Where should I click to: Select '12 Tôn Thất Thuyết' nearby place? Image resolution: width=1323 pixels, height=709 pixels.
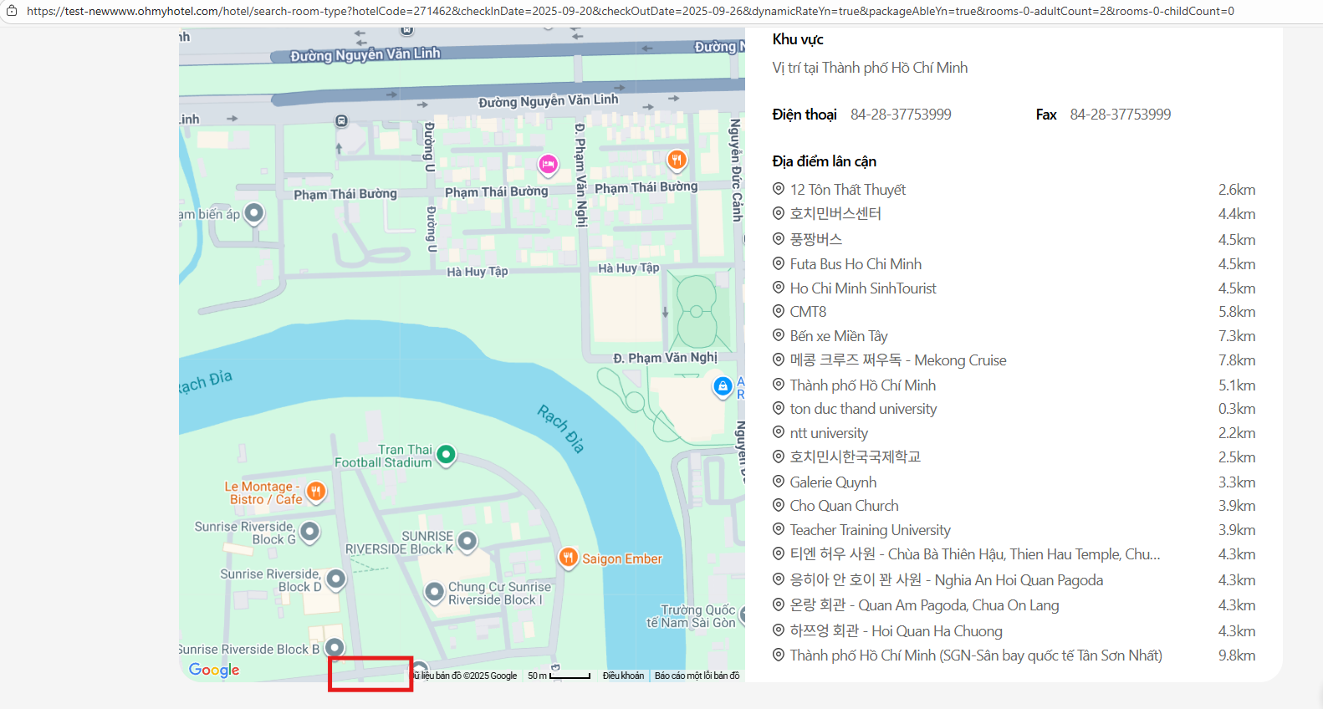pos(848,190)
